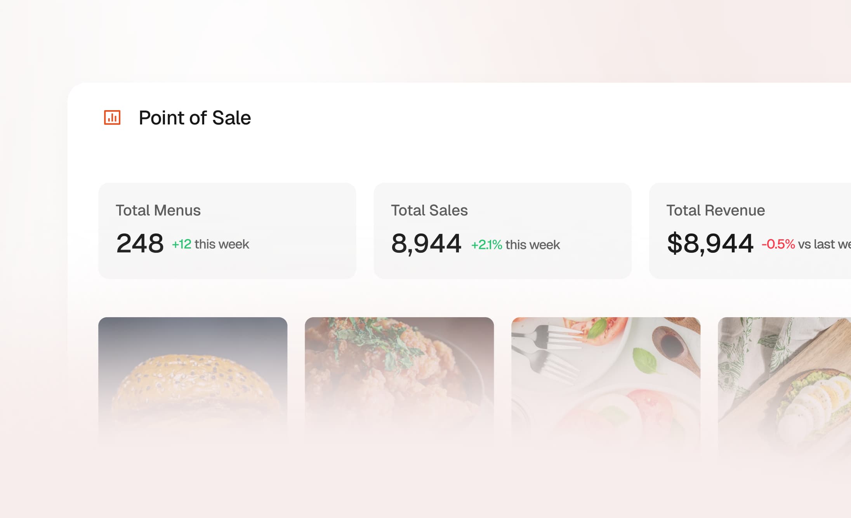This screenshot has width=851, height=518.
Task: Click the Point of Sale title
Action: tap(195, 118)
